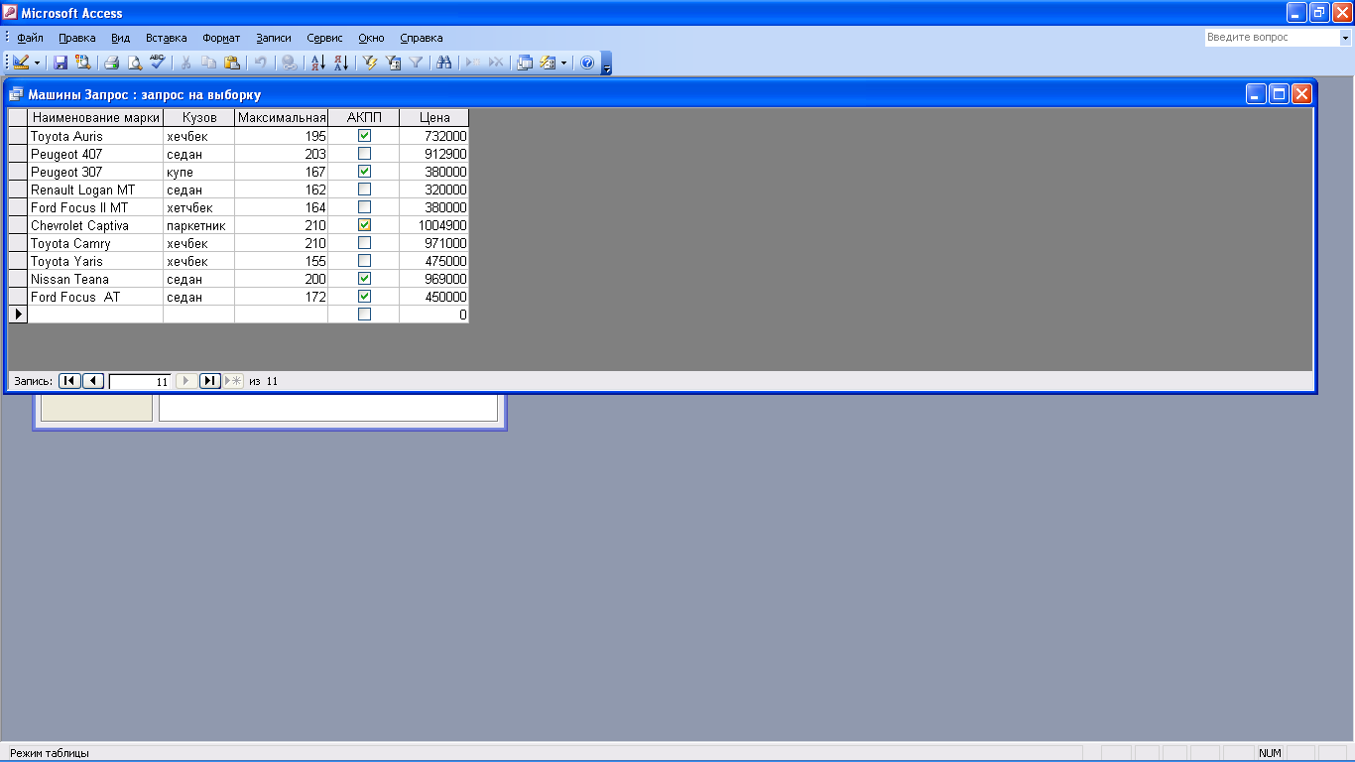Click the record number field showing 11
1355x762 pixels.
140,381
